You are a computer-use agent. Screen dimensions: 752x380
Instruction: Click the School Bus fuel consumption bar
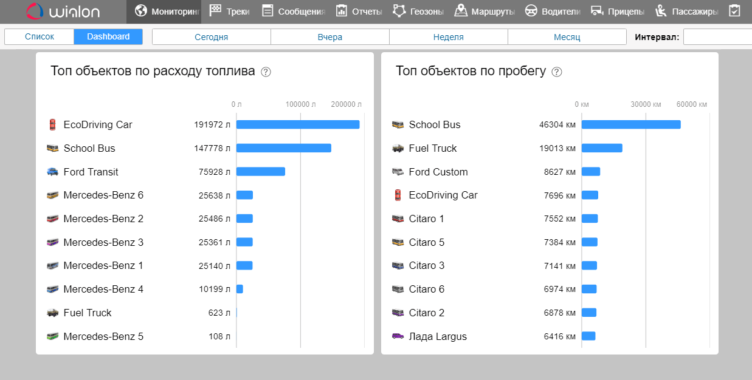283,148
